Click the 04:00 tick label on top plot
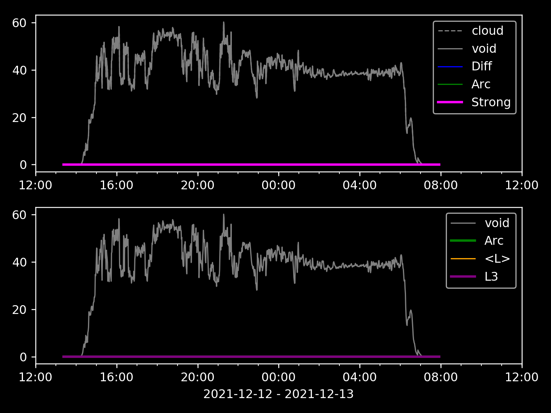Image resolution: width=551 pixels, height=413 pixels. click(x=360, y=185)
